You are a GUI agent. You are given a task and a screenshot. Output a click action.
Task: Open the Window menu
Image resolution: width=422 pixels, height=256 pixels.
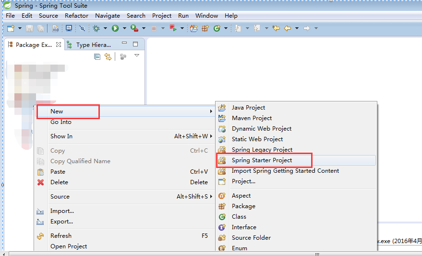pyautogui.click(x=207, y=16)
